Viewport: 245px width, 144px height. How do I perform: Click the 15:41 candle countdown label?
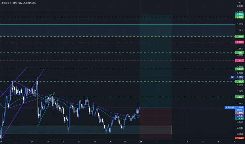(239, 110)
